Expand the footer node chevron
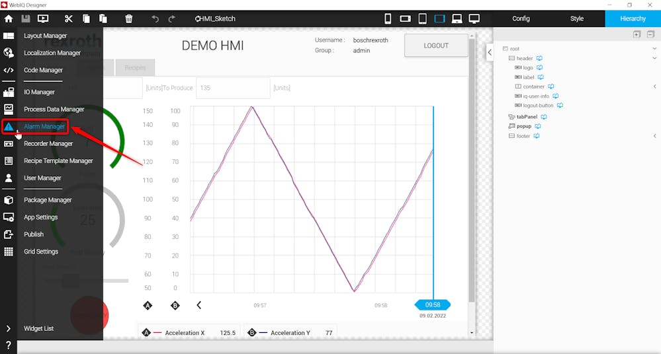The height and width of the screenshot is (354, 661). [x=654, y=135]
